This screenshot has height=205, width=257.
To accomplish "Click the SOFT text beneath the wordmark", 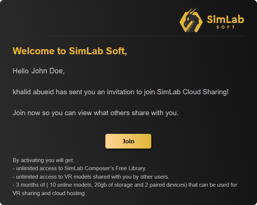I will (226, 27).
